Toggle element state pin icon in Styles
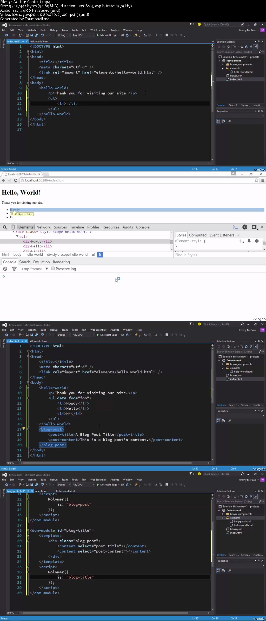266x621 pixels. click(249, 241)
